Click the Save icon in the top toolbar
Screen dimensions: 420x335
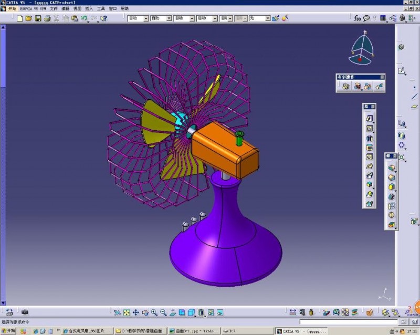pyautogui.click(x=38, y=18)
